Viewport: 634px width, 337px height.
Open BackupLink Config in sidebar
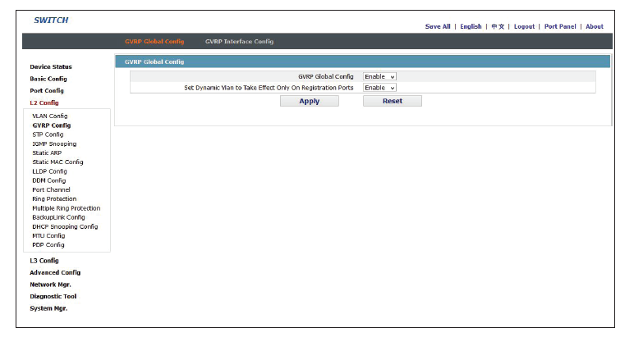[58, 217]
